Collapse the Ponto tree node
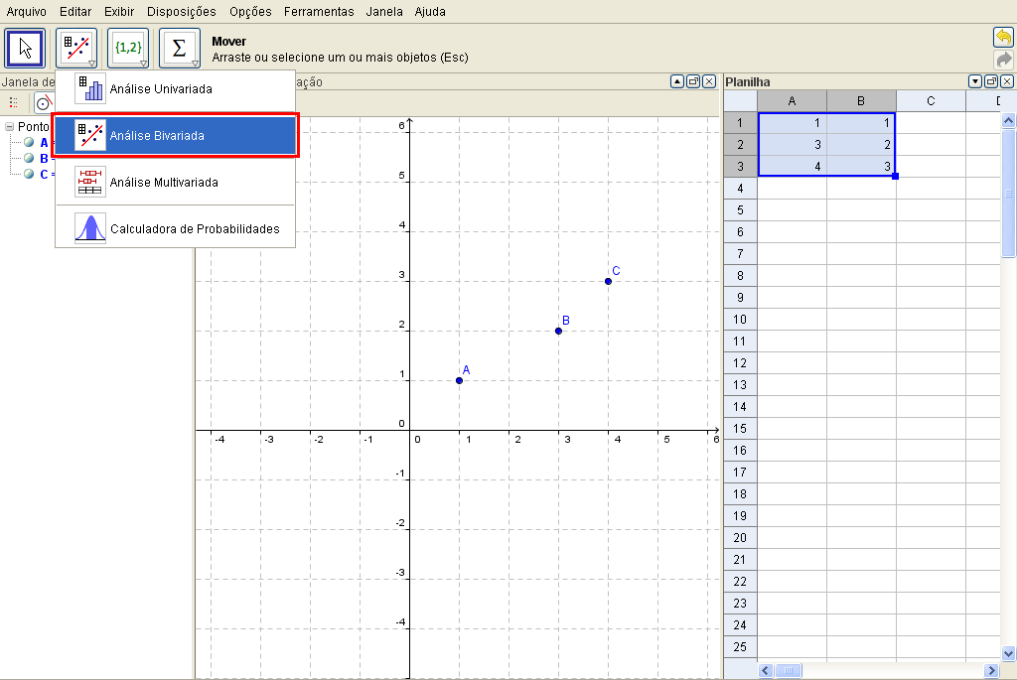1017x680 pixels. (10, 127)
